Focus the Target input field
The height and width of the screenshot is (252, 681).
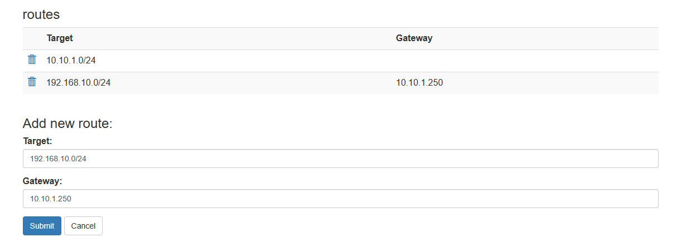pyautogui.click(x=341, y=159)
